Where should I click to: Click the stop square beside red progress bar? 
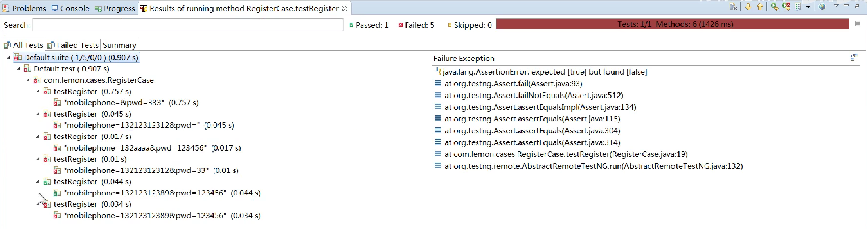click(x=858, y=24)
